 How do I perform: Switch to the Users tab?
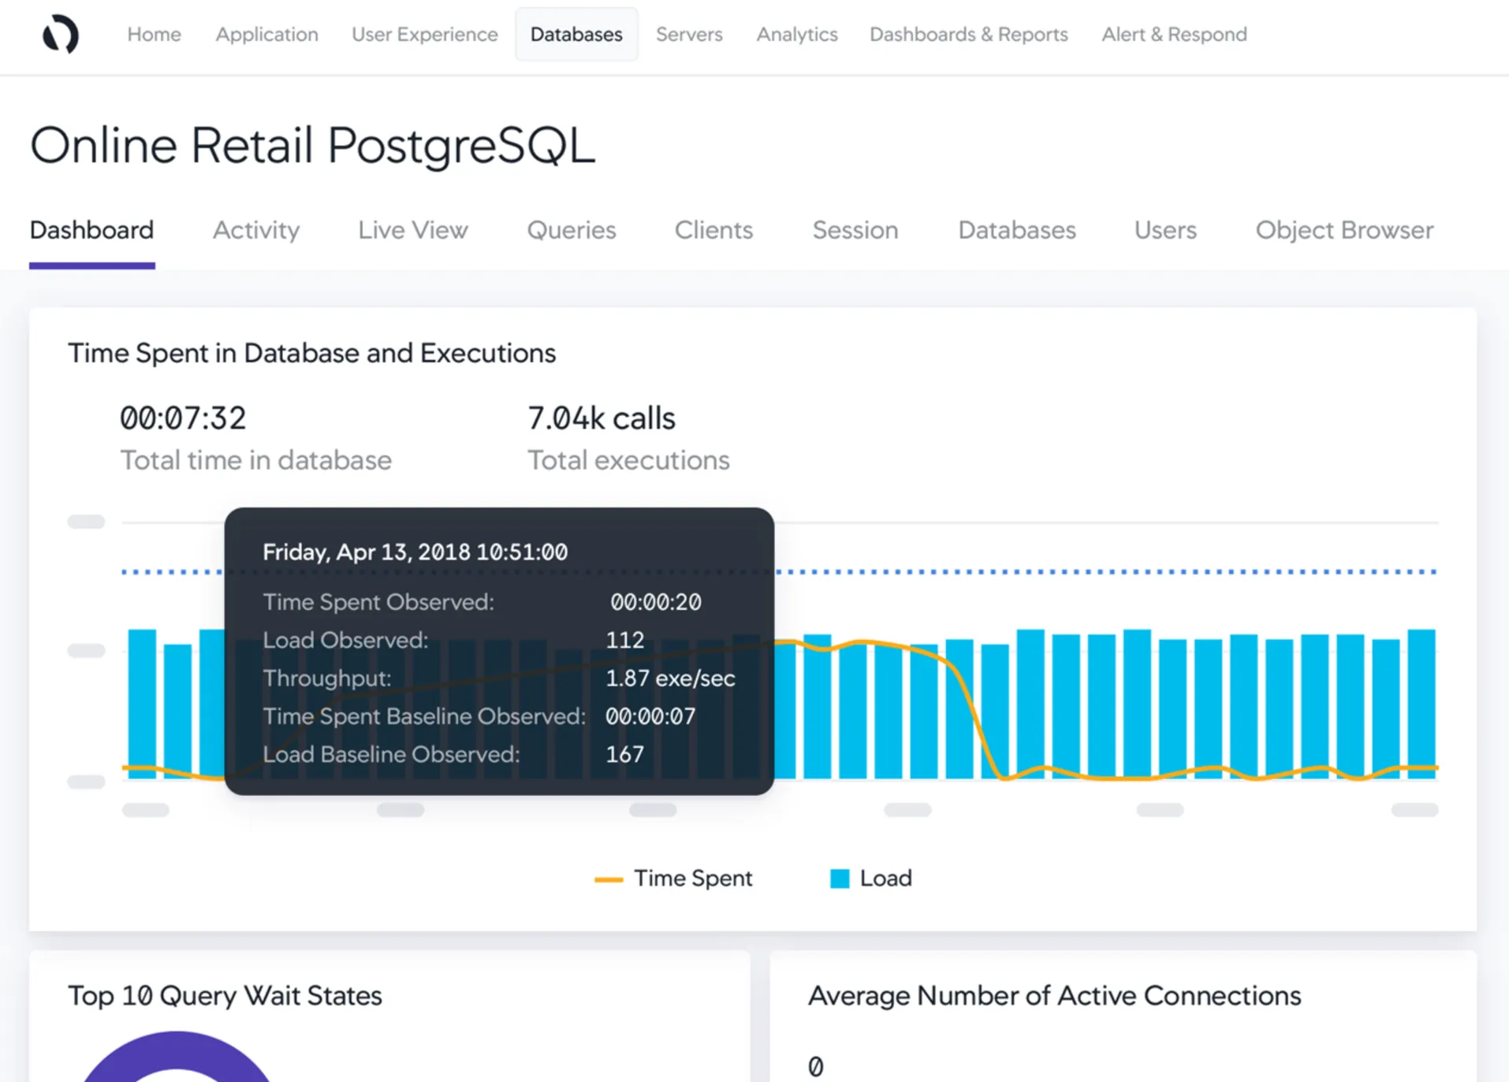click(1164, 230)
